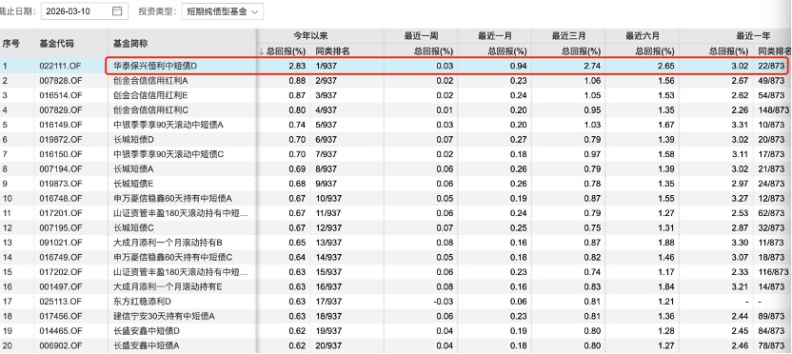Select fund 申万菱信稳鑫60天持有中短债A
The image size is (792, 354).
(x=172, y=198)
